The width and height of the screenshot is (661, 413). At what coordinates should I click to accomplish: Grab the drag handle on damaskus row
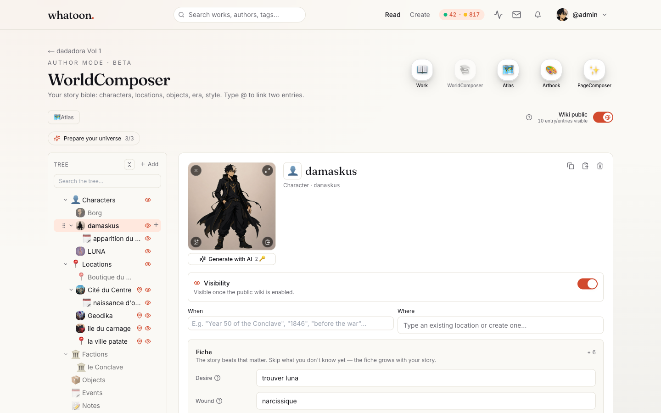coord(64,226)
